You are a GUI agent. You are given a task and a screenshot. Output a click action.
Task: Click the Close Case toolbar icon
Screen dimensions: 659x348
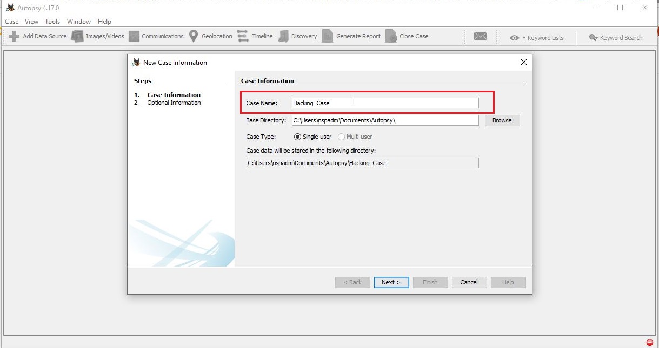[x=391, y=36]
